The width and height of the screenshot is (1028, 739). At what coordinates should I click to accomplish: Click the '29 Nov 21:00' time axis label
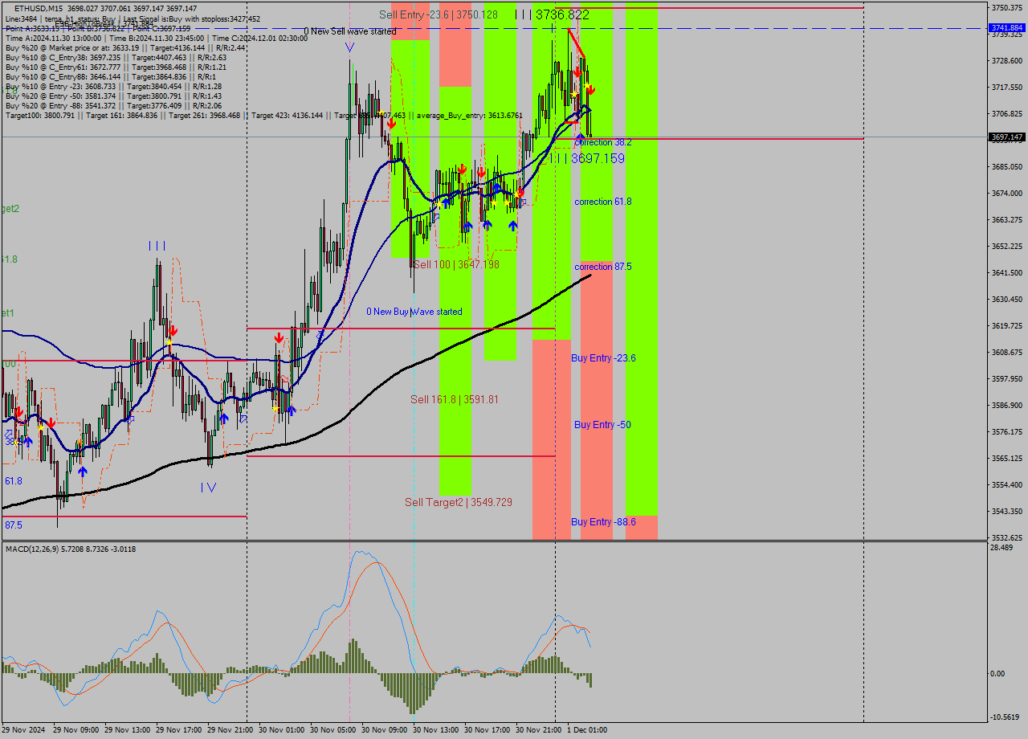230,730
